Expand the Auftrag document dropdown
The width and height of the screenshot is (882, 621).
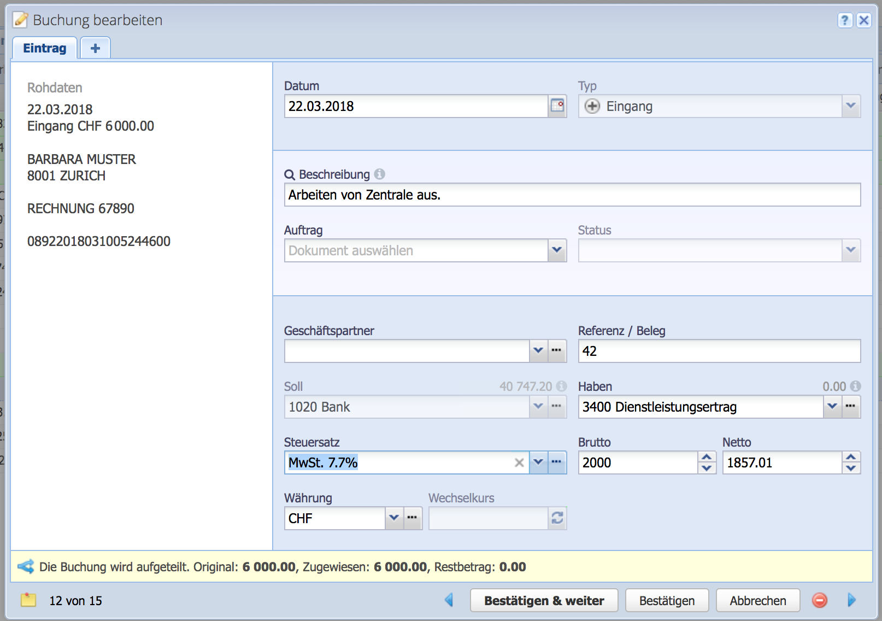pyautogui.click(x=556, y=250)
